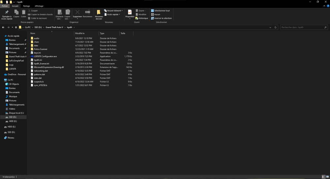Open the Windows help question icon

click(328, 6)
